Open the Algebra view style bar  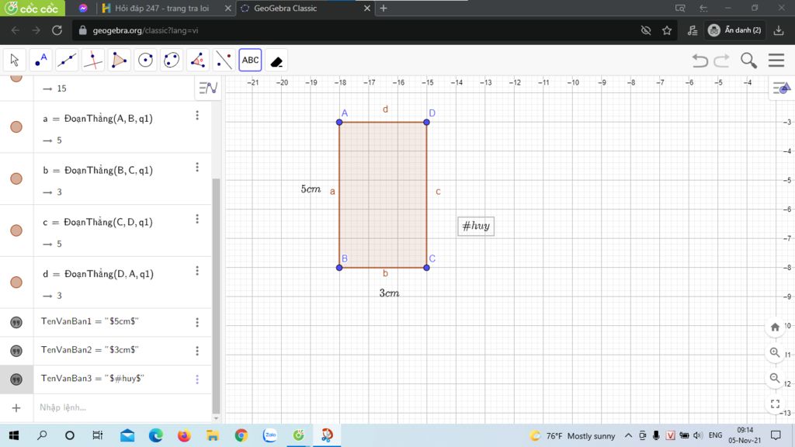tap(208, 88)
